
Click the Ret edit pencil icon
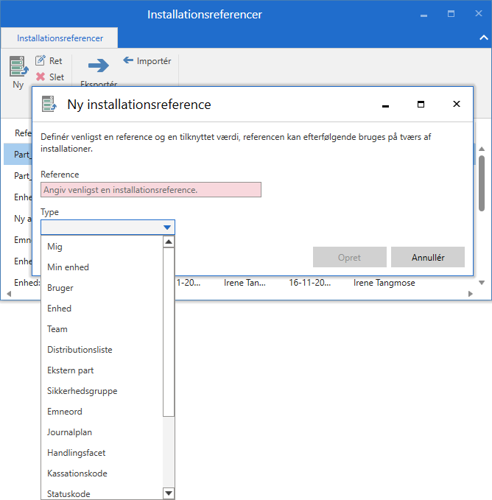coord(41,60)
